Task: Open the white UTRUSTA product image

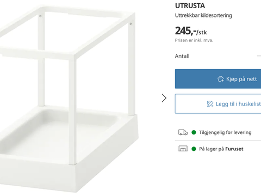Action: (x=69, y=99)
